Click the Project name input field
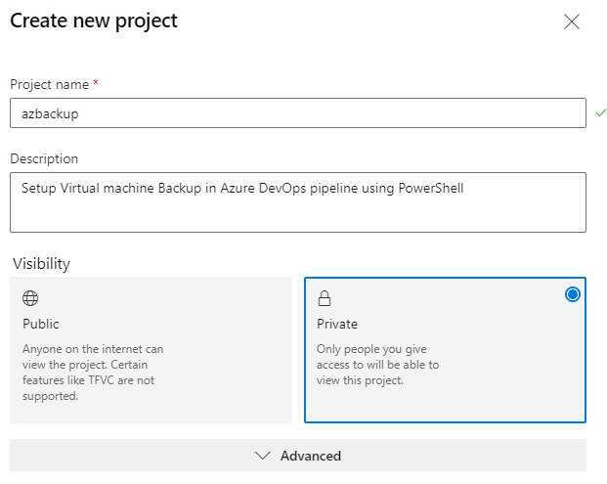Image resolution: width=607 pixels, height=484 pixels. point(298,113)
